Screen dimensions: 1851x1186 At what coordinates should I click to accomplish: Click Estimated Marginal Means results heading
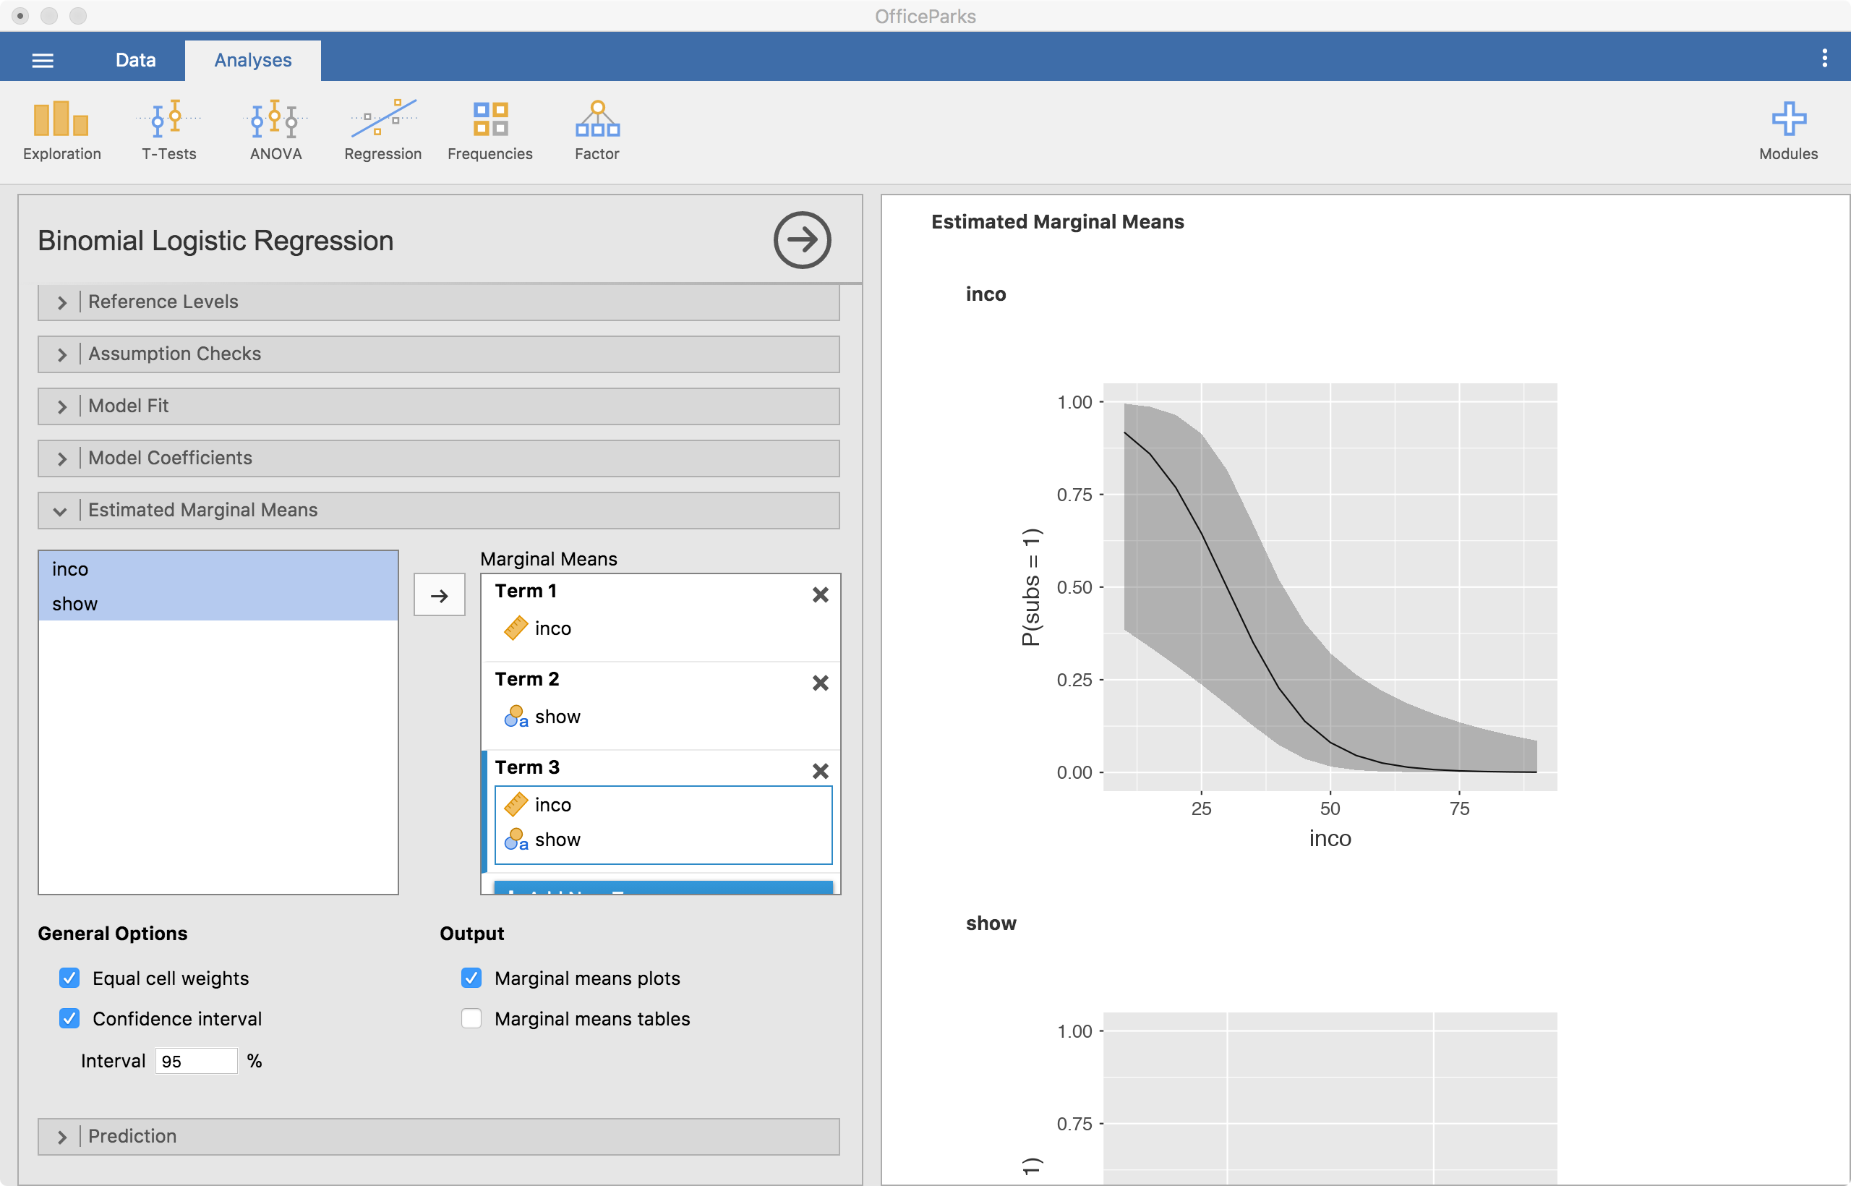coord(1057,222)
